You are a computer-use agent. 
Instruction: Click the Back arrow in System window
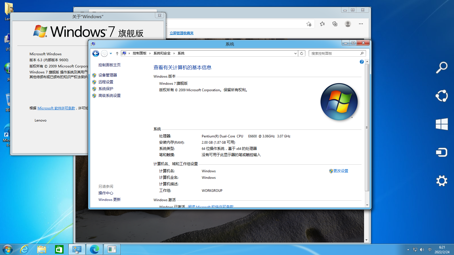[x=96, y=53]
